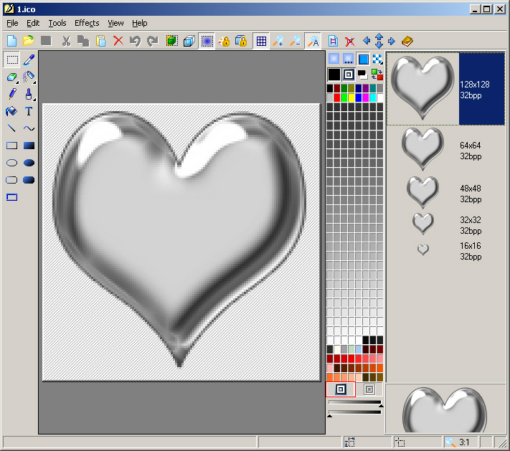Viewport: 510px width, 451px height.
Task: Pick the color dropper tool
Action: [29, 60]
